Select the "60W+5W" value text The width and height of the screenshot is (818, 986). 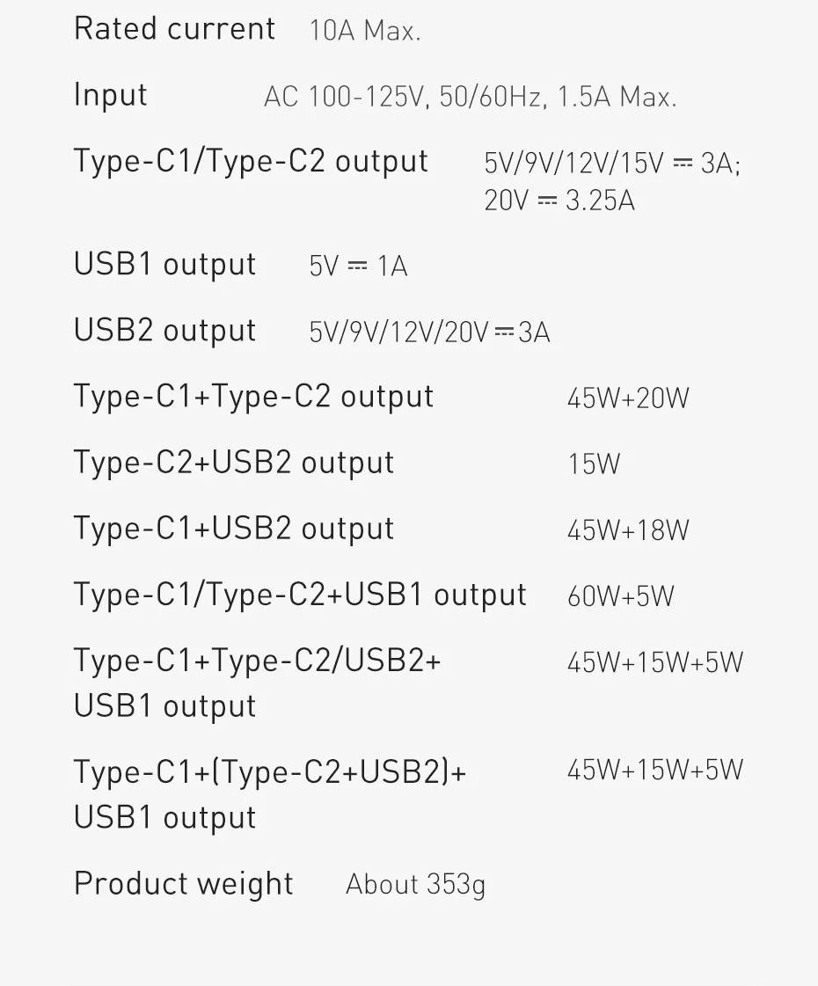click(620, 596)
